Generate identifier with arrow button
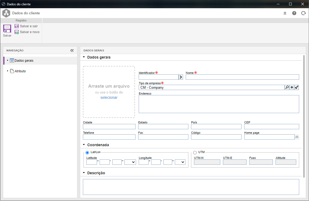This screenshot has height=201, width=309. tap(181, 77)
